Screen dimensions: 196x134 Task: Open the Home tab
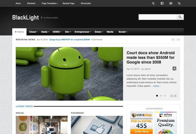[x=19, y=32]
